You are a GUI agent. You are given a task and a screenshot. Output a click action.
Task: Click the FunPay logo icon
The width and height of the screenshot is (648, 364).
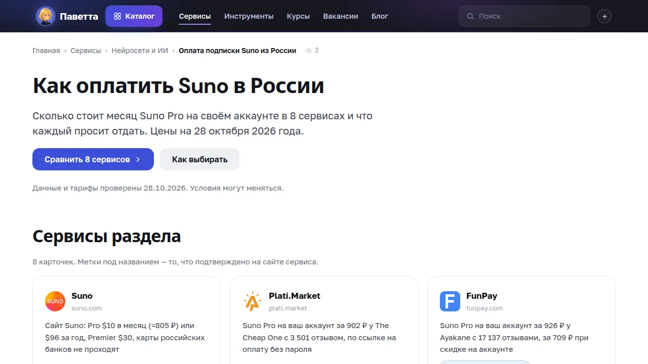tap(450, 301)
